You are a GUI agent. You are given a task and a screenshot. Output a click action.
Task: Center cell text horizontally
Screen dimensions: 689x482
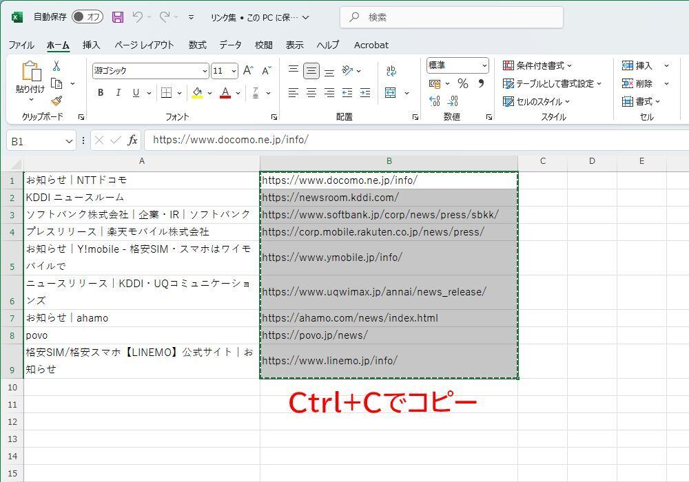pos(311,93)
